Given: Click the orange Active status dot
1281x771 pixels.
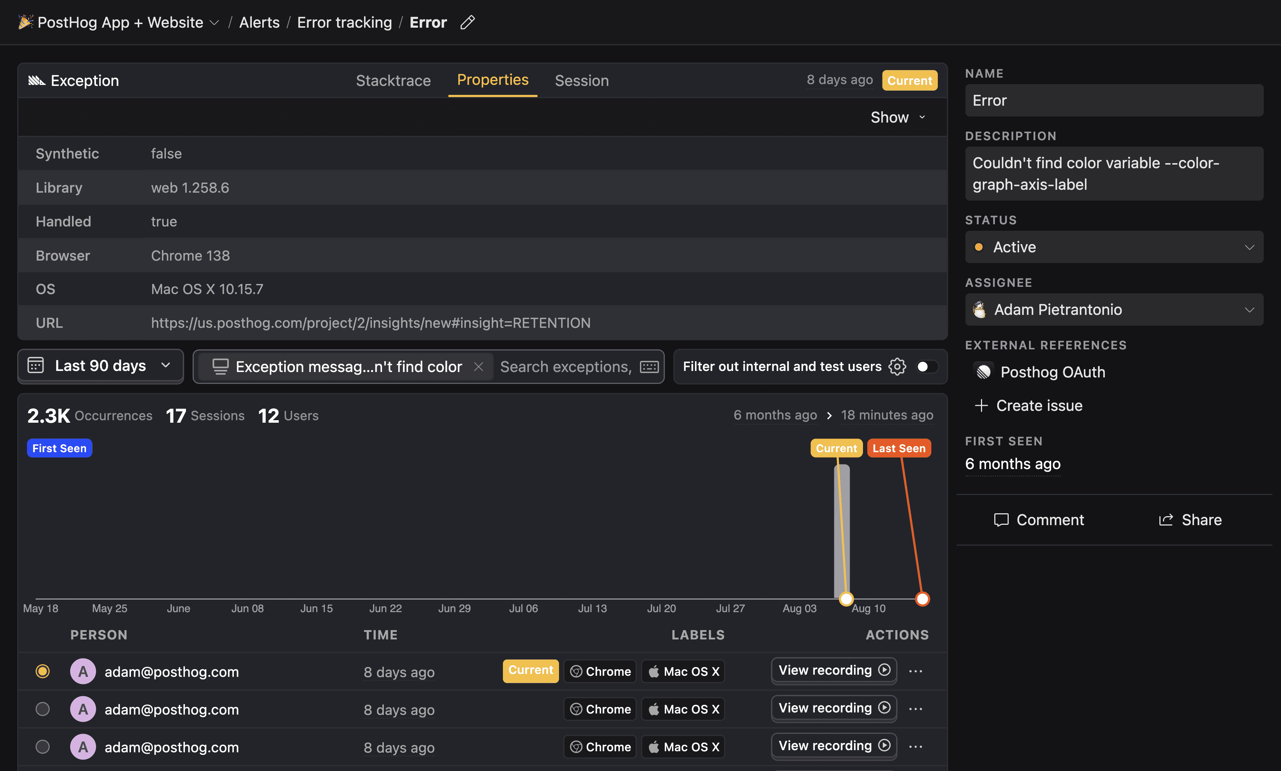Looking at the screenshot, I should click(x=978, y=247).
